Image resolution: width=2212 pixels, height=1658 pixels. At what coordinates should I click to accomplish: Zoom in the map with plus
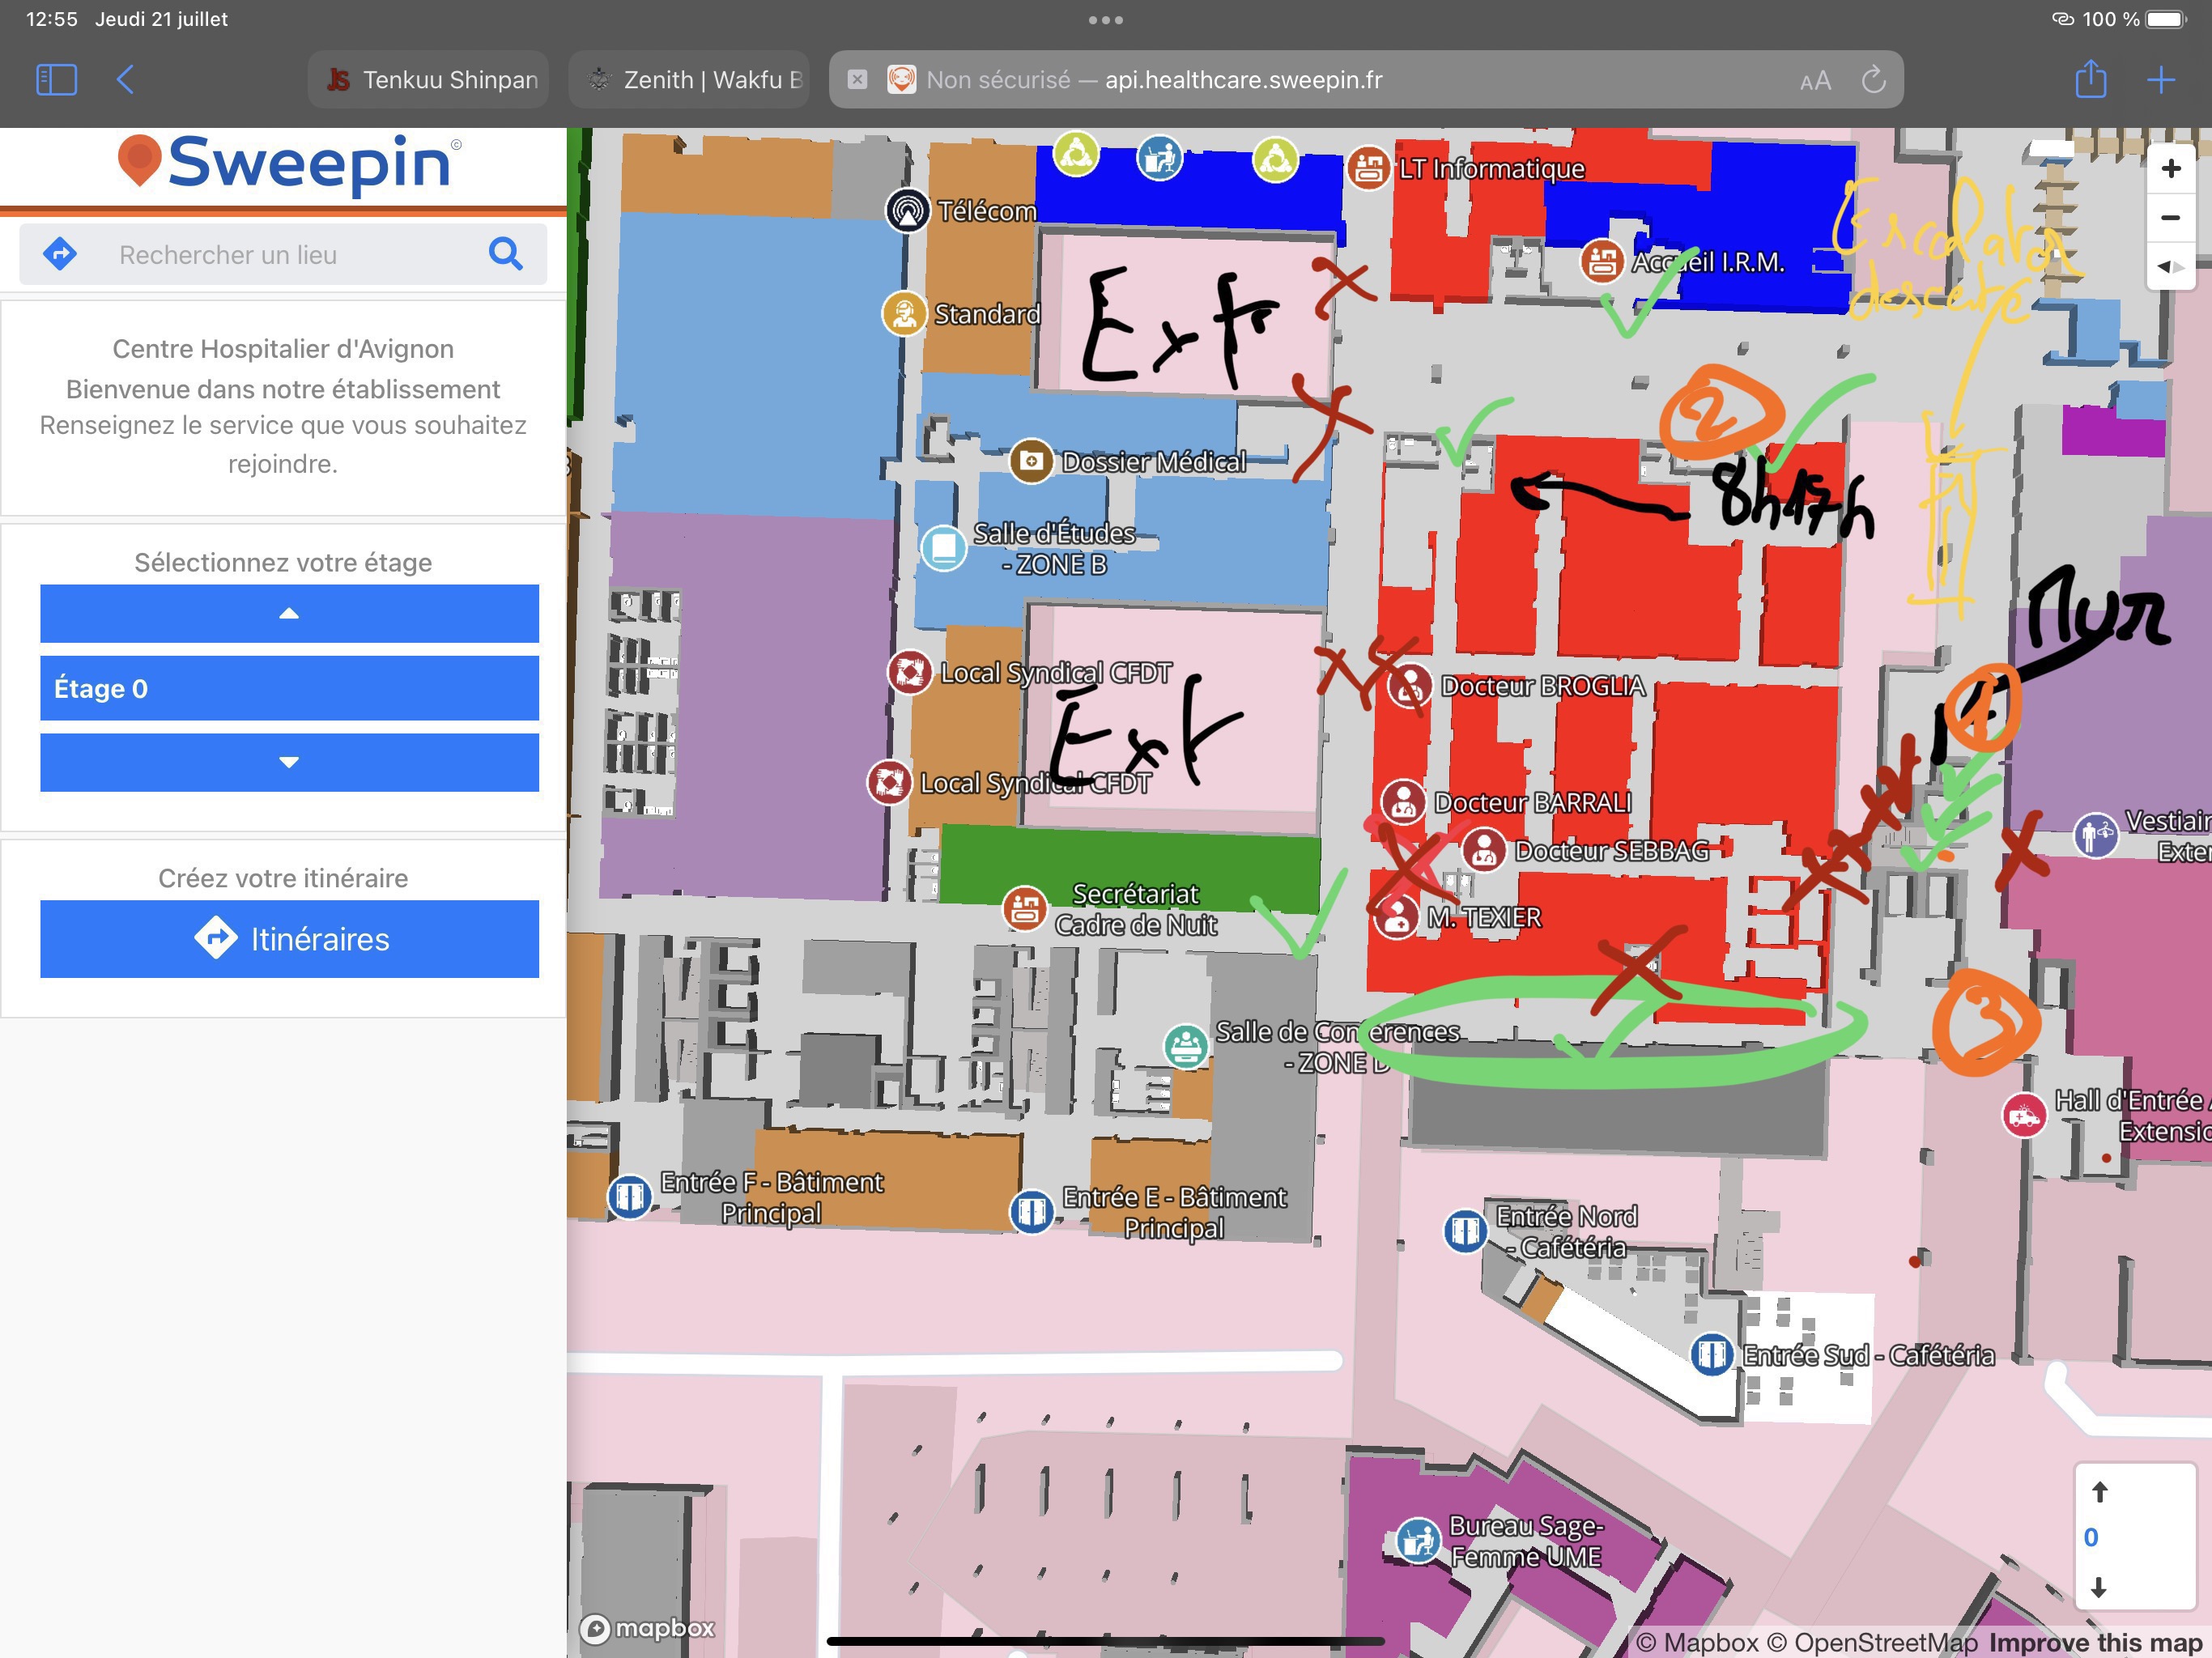(x=2169, y=168)
